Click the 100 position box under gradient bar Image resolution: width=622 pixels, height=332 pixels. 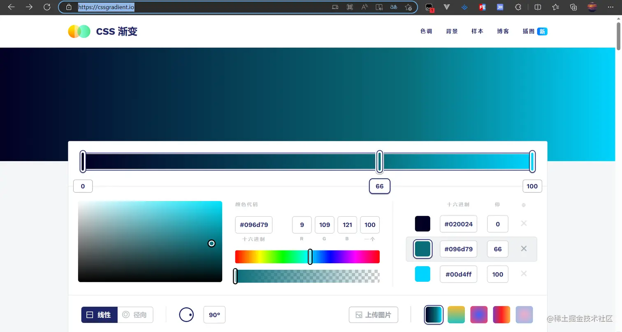(x=532, y=186)
